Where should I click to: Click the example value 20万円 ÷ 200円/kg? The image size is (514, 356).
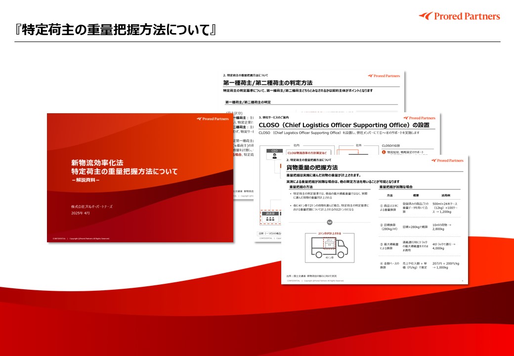446,263
